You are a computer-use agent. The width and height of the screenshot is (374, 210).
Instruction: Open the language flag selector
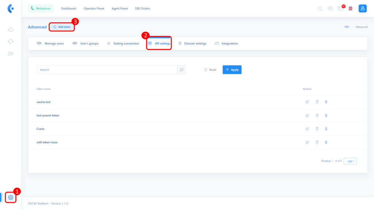click(351, 8)
